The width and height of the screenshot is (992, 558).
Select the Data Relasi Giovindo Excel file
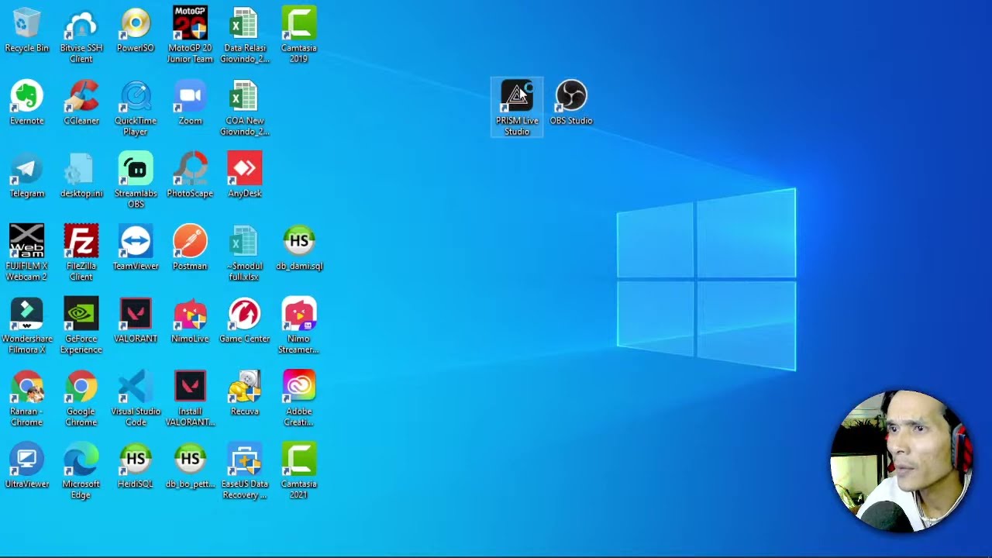(x=245, y=36)
